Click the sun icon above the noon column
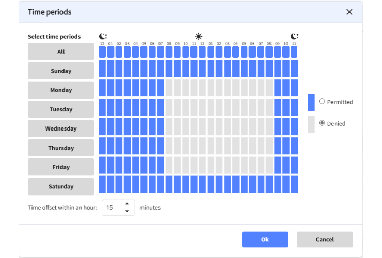The height and width of the screenshot is (258, 382). pyautogui.click(x=199, y=36)
